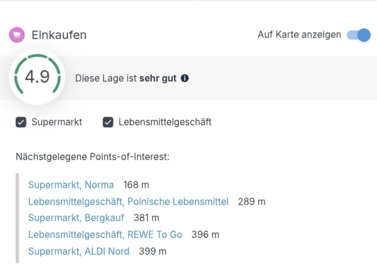Click the distance '399 m' beside ALDI Nord
Screen dimensions: 377x278
pyautogui.click(x=152, y=251)
